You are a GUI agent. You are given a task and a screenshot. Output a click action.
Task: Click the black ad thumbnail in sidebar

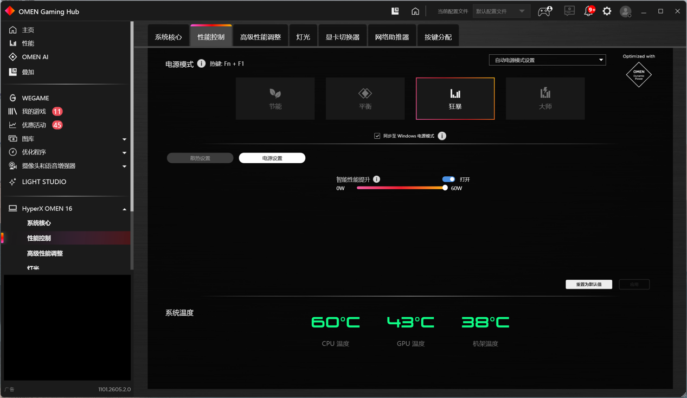click(x=67, y=328)
